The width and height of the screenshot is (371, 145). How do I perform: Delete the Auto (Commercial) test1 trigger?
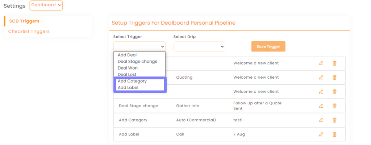coord(334,120)
